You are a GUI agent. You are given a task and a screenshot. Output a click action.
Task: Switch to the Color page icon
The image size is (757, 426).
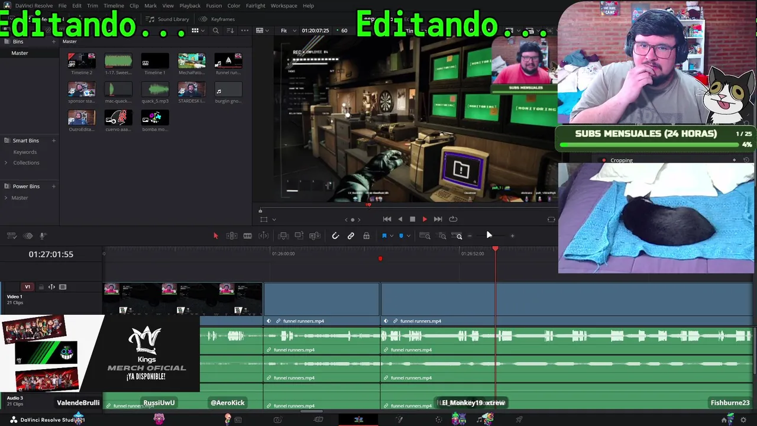click(438, 419)
